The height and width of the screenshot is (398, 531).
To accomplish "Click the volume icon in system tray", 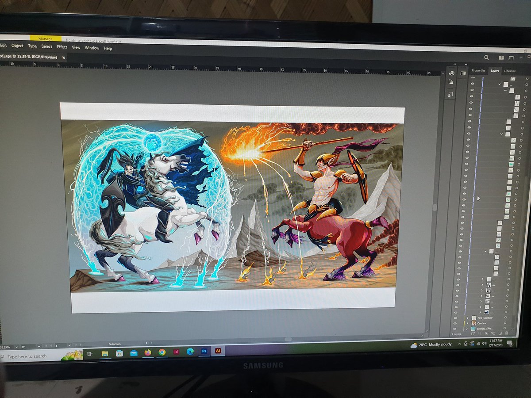I will click(x=485, y=344).
